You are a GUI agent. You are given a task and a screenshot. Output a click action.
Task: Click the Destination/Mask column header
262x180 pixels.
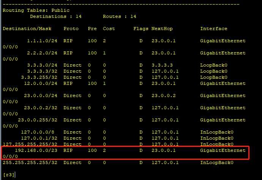tap(27, 29)
